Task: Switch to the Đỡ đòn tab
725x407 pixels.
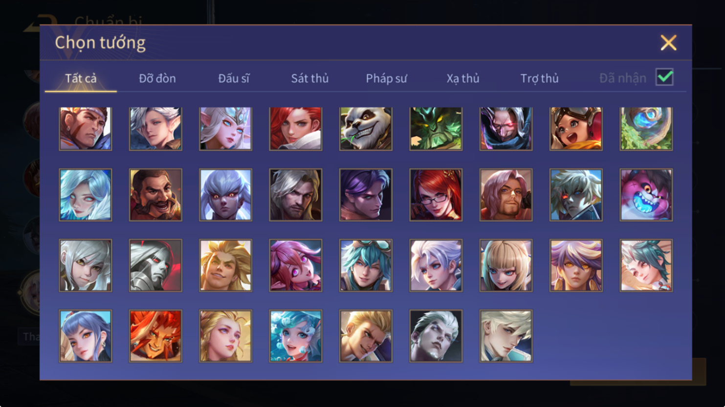Action: pos(157,78)
